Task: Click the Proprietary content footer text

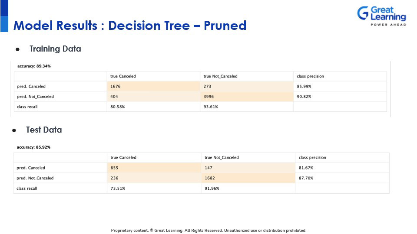Action: coord(208,231)
